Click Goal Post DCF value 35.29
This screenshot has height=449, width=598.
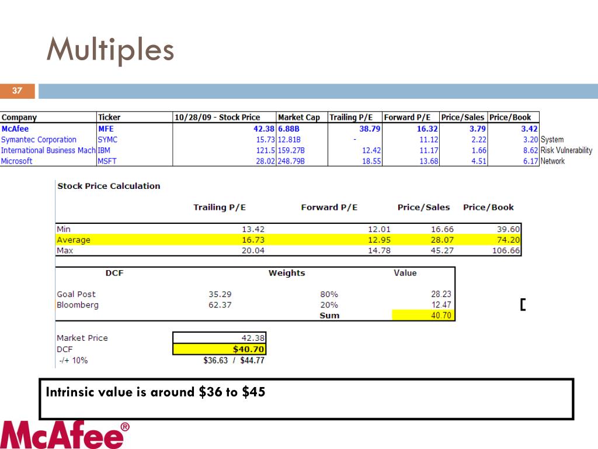pos(220,294)
